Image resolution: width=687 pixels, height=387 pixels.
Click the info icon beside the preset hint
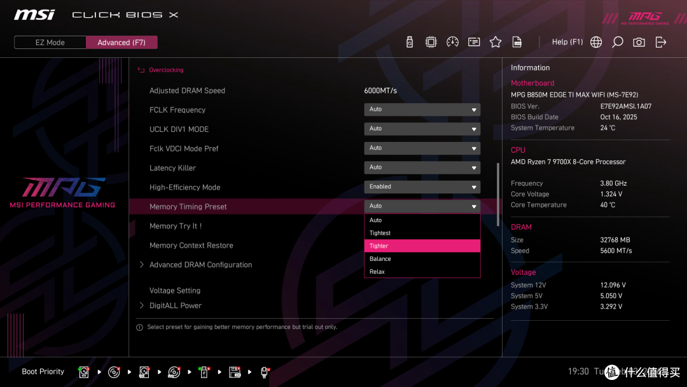(139, 327)
